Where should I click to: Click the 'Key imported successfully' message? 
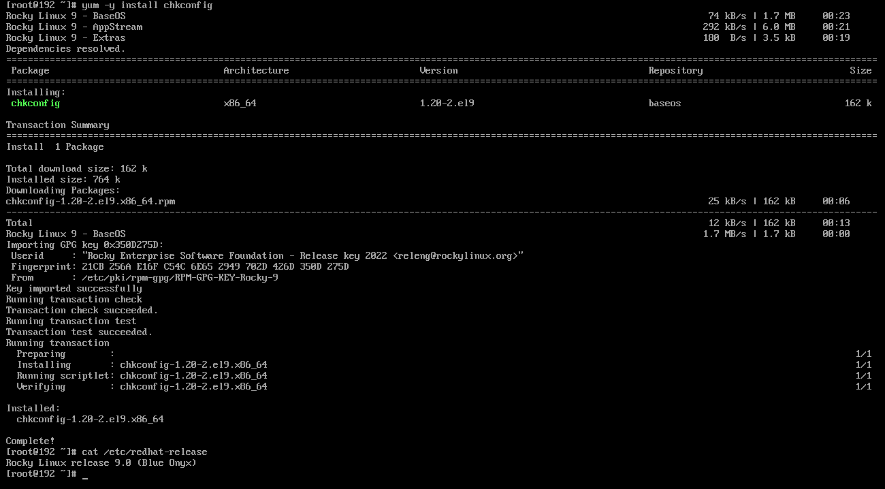point(74,289)
